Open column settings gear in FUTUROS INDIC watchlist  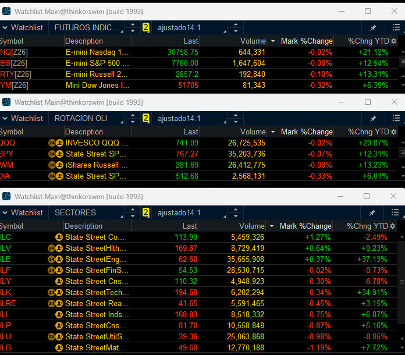pos(393,41)
